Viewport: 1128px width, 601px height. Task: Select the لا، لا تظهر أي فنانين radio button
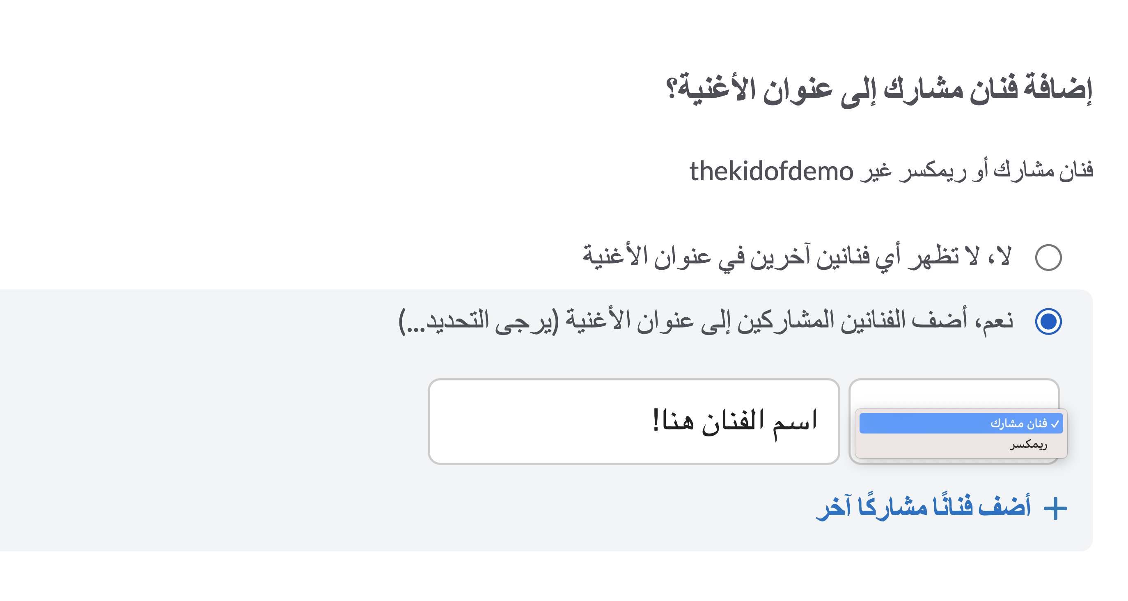1048,257
